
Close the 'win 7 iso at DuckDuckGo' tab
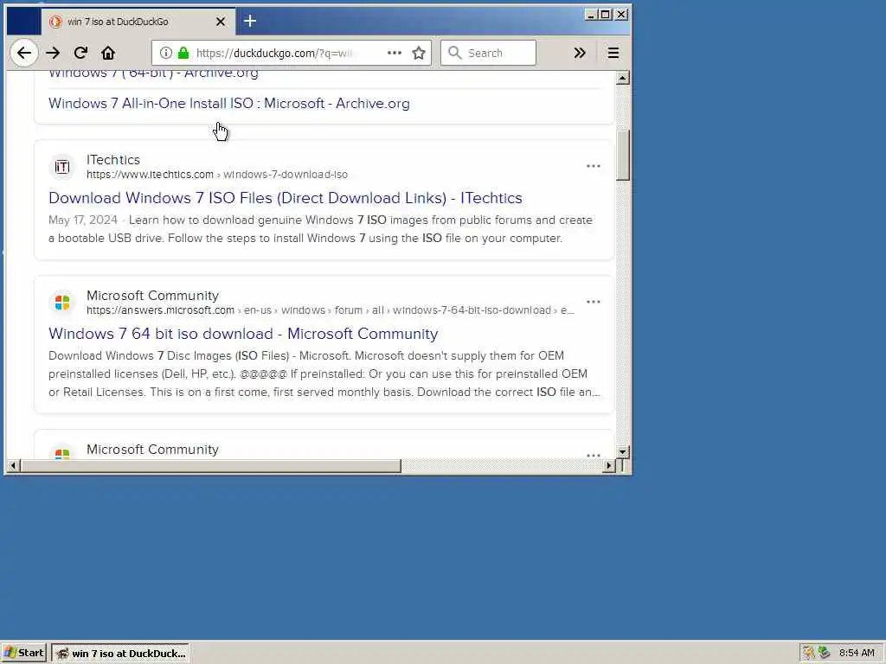click(x=221, y=22)
